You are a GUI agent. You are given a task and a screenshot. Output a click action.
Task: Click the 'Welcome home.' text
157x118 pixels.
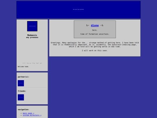coord(23,67)
